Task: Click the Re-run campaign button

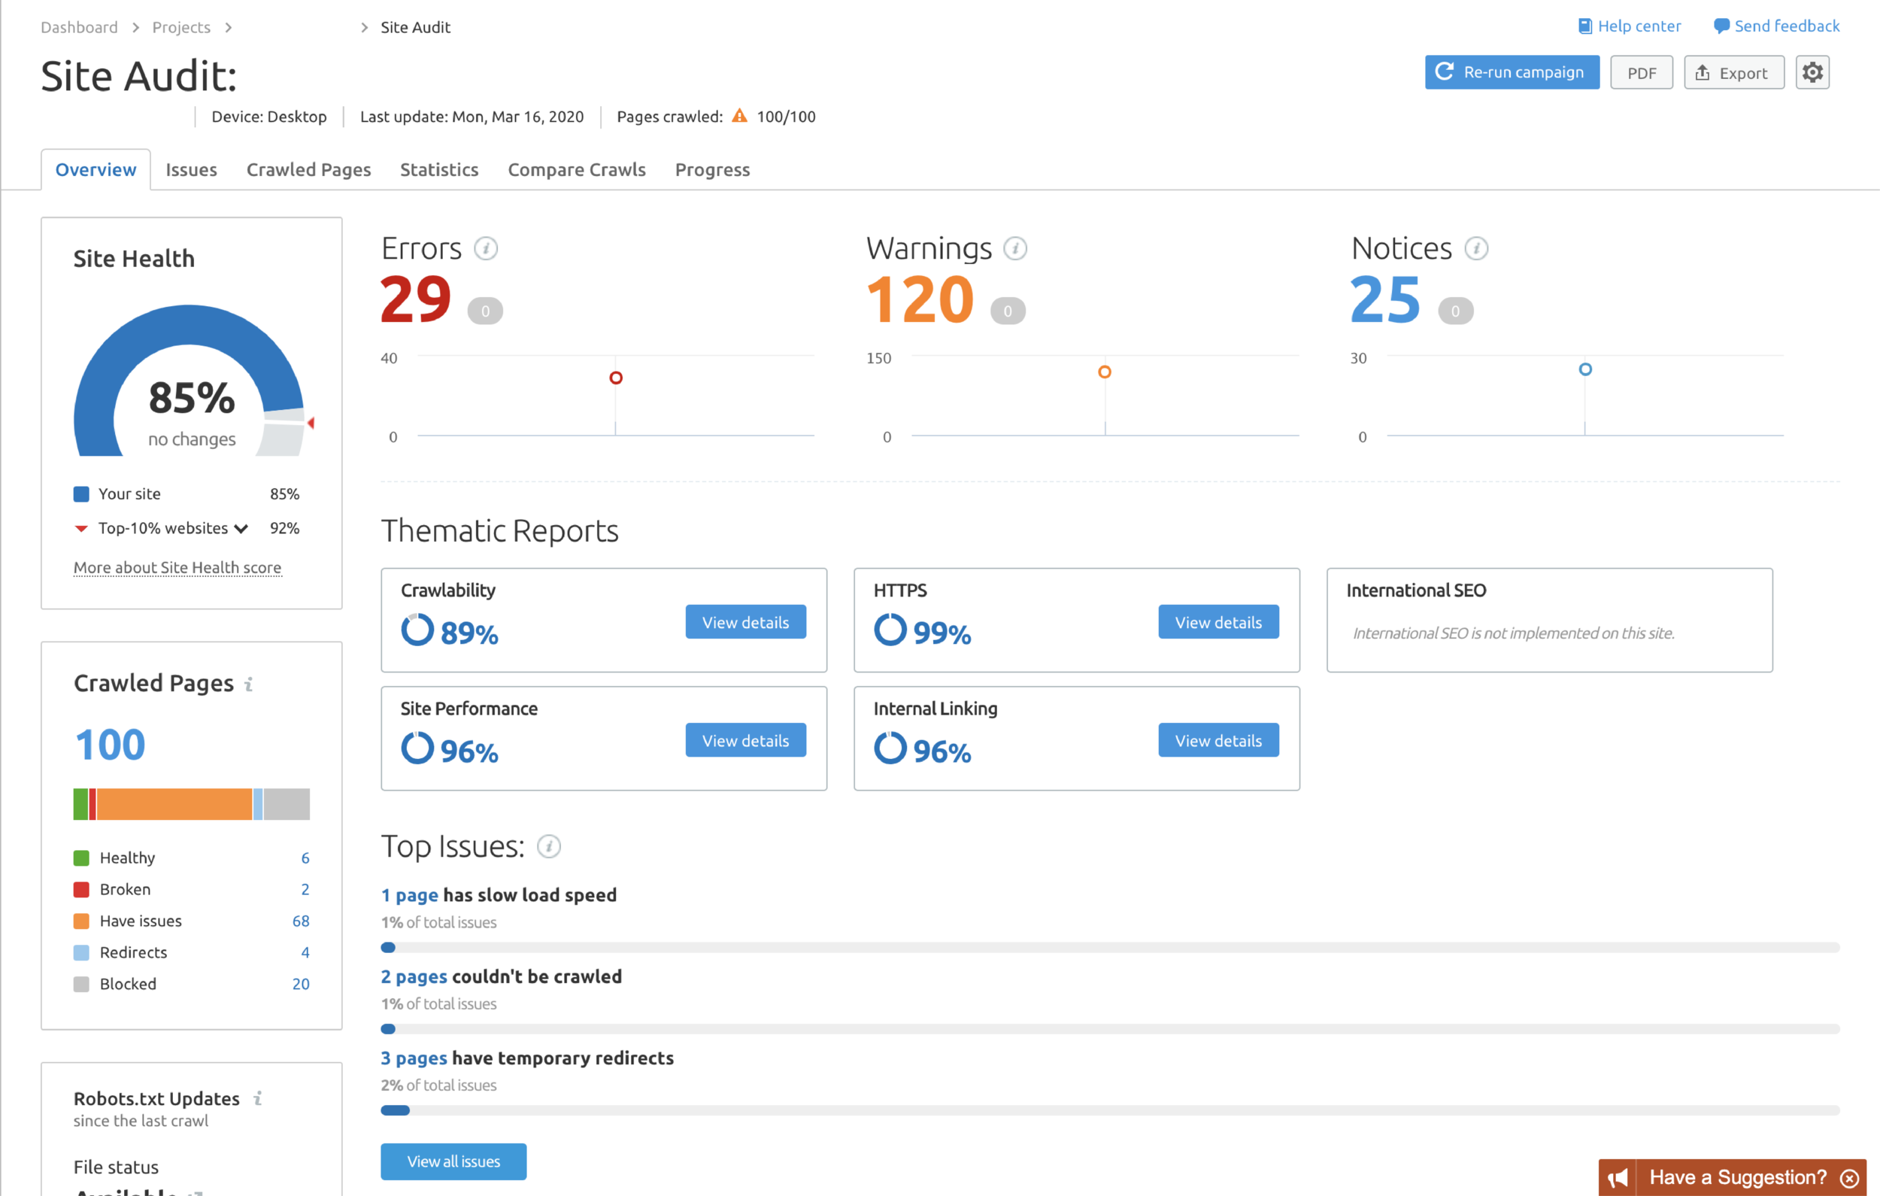Action: pos(1512,73)
